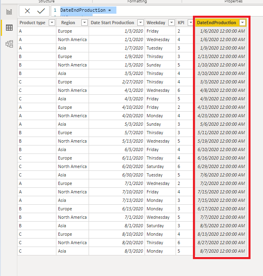Viewport: 263px width, 276px height.
Task: Open the Product type column filter dropdown
Action: (x=52, y=23)
